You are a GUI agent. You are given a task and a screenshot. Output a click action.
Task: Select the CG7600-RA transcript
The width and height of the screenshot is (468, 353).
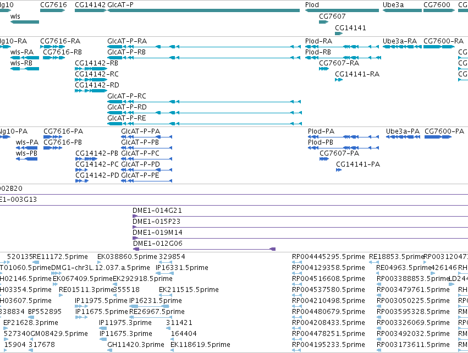(439, 47)
